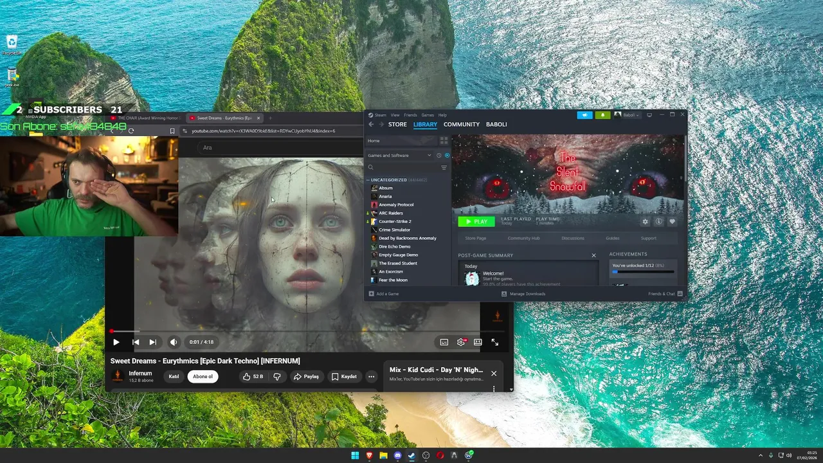823x463 pixels.
Task: Click Steam back navigation arrow
Action: (x=371, y=124)
